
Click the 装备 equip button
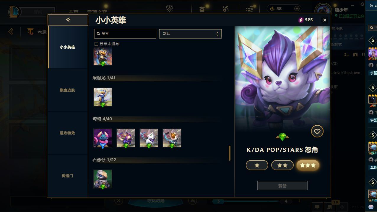[282, 186]
